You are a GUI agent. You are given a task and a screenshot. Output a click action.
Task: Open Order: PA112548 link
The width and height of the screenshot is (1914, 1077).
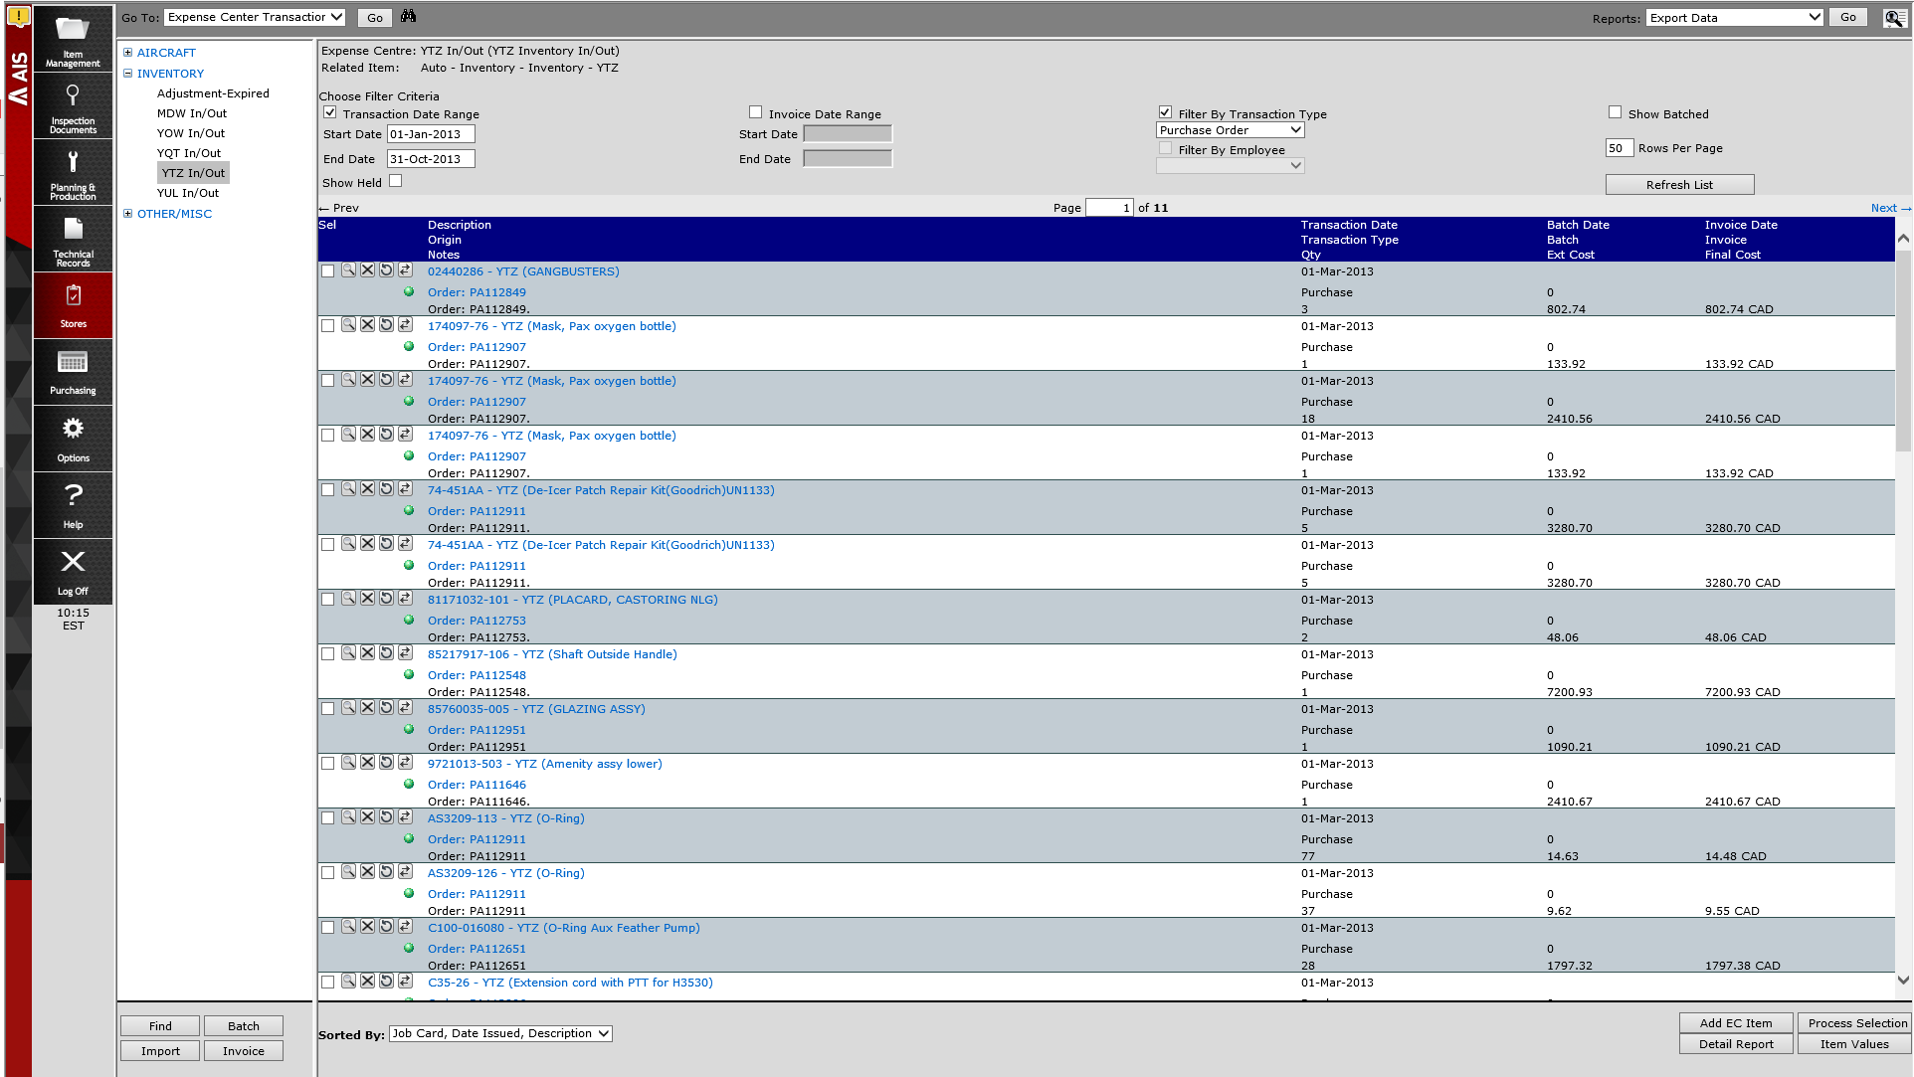tap(477, 675)
